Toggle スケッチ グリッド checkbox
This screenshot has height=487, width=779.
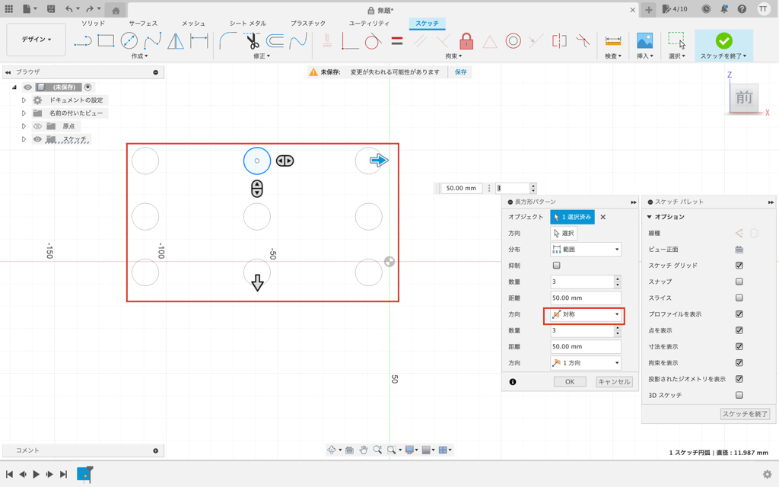click(739, 266)
